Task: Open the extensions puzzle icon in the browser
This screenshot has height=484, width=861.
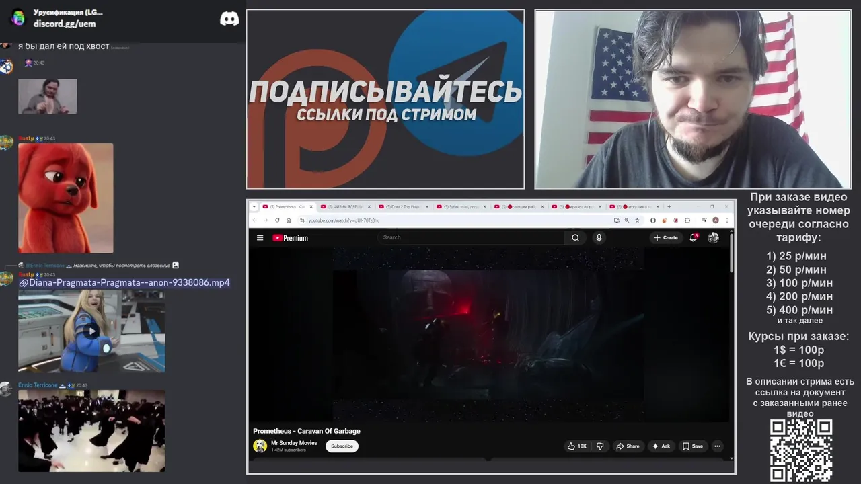Action: coord(687,220)
